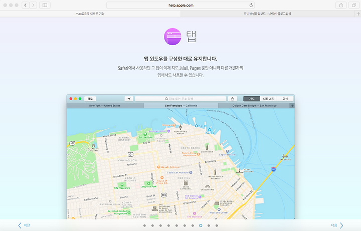Open the New York — United States tab
This screenshot has width=361, height=231.
click(x=105, y=106)
